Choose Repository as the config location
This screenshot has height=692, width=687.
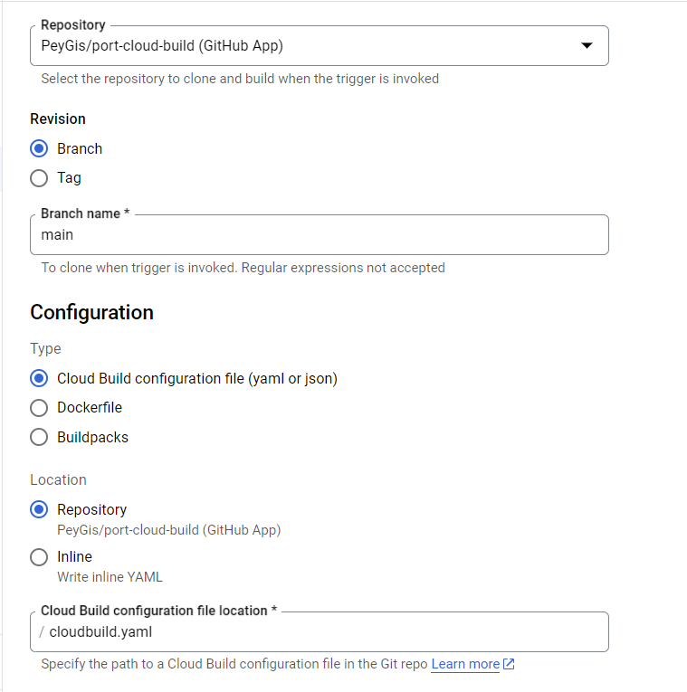(39, 509)
